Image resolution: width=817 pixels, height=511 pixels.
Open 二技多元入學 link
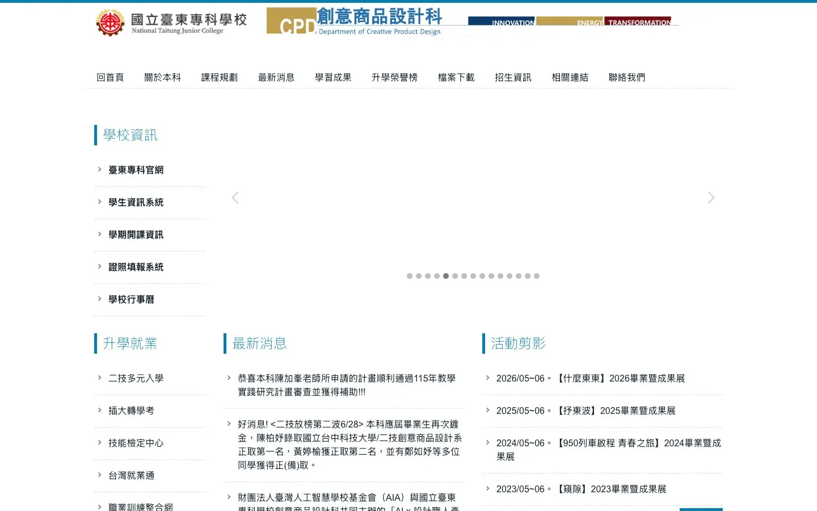(x=136, y=378)
